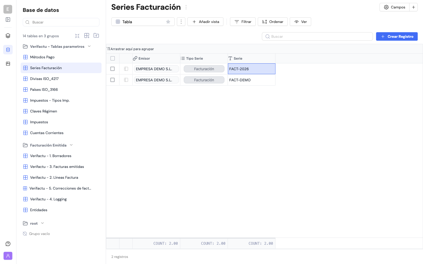423x264 pixels.
Task: Check the FACT-DEMO row checkbox
Action: pyautogui.click(x=113, y=80)
